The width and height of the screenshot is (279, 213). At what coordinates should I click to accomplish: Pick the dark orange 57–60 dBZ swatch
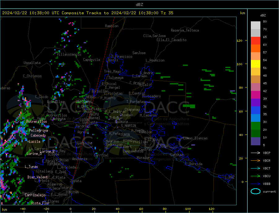tap(255, 49)
